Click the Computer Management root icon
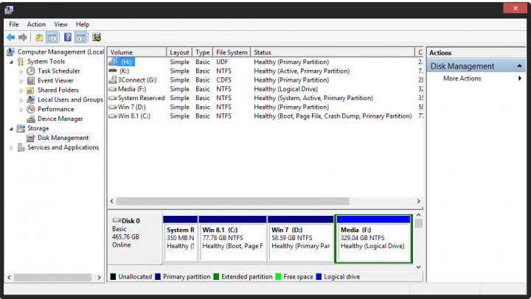The image size is (531, 299). click(10, 52)
